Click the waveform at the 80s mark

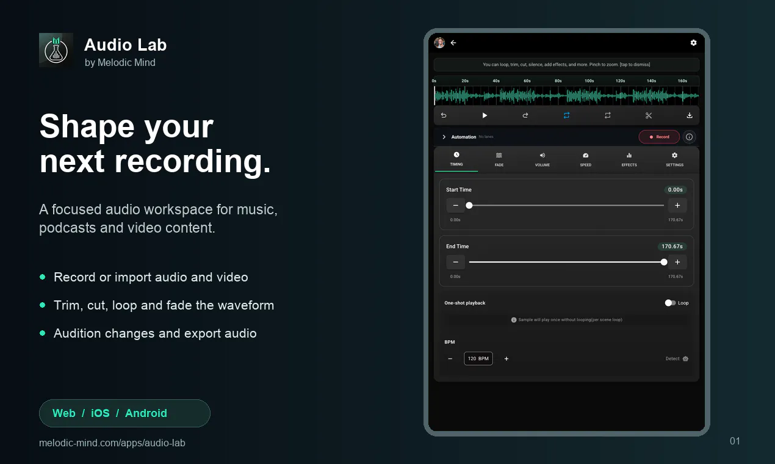coord(558,96)
